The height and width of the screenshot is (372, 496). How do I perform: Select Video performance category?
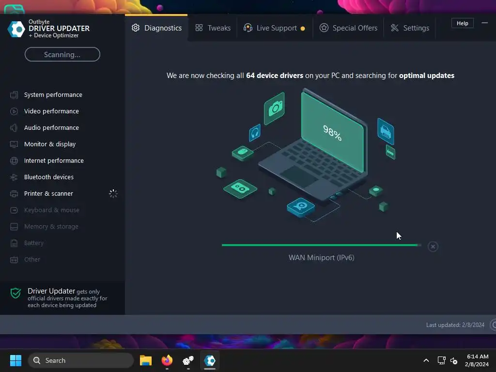pos(51,111)
